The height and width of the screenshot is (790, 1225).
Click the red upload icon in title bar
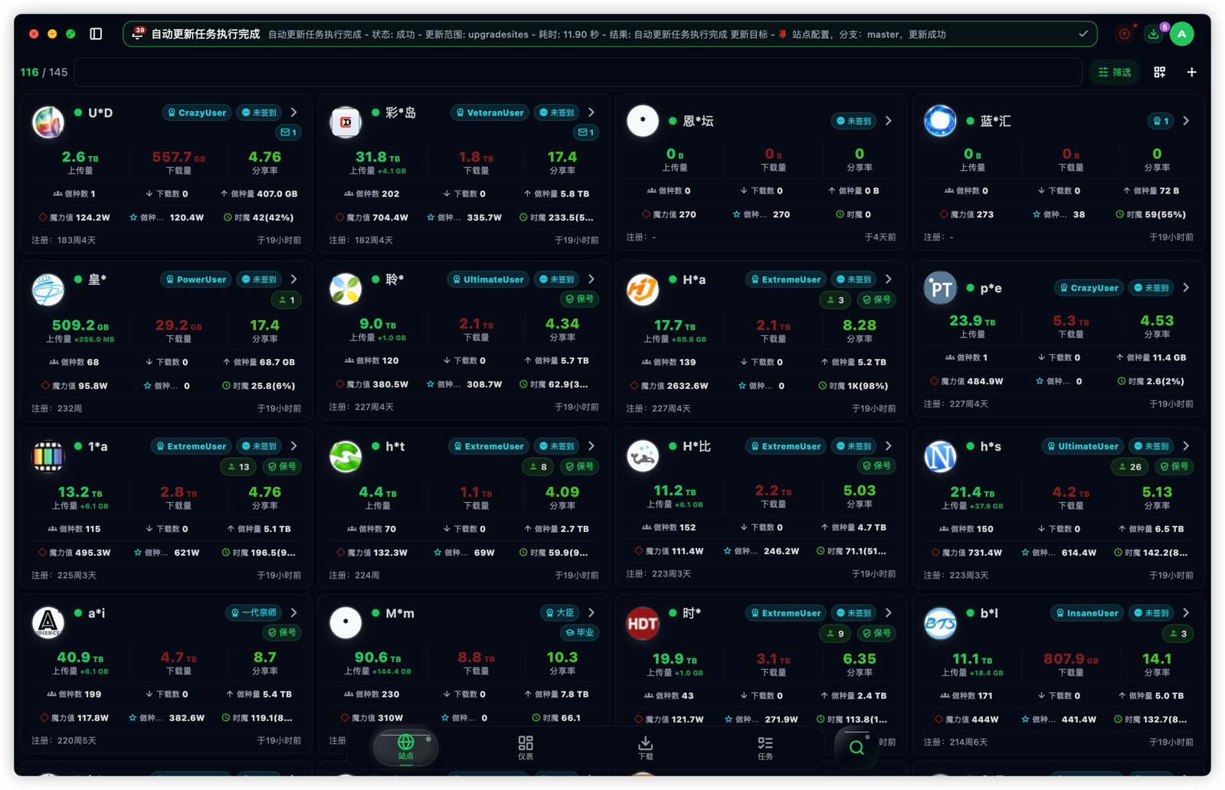tap(1124, 34)
